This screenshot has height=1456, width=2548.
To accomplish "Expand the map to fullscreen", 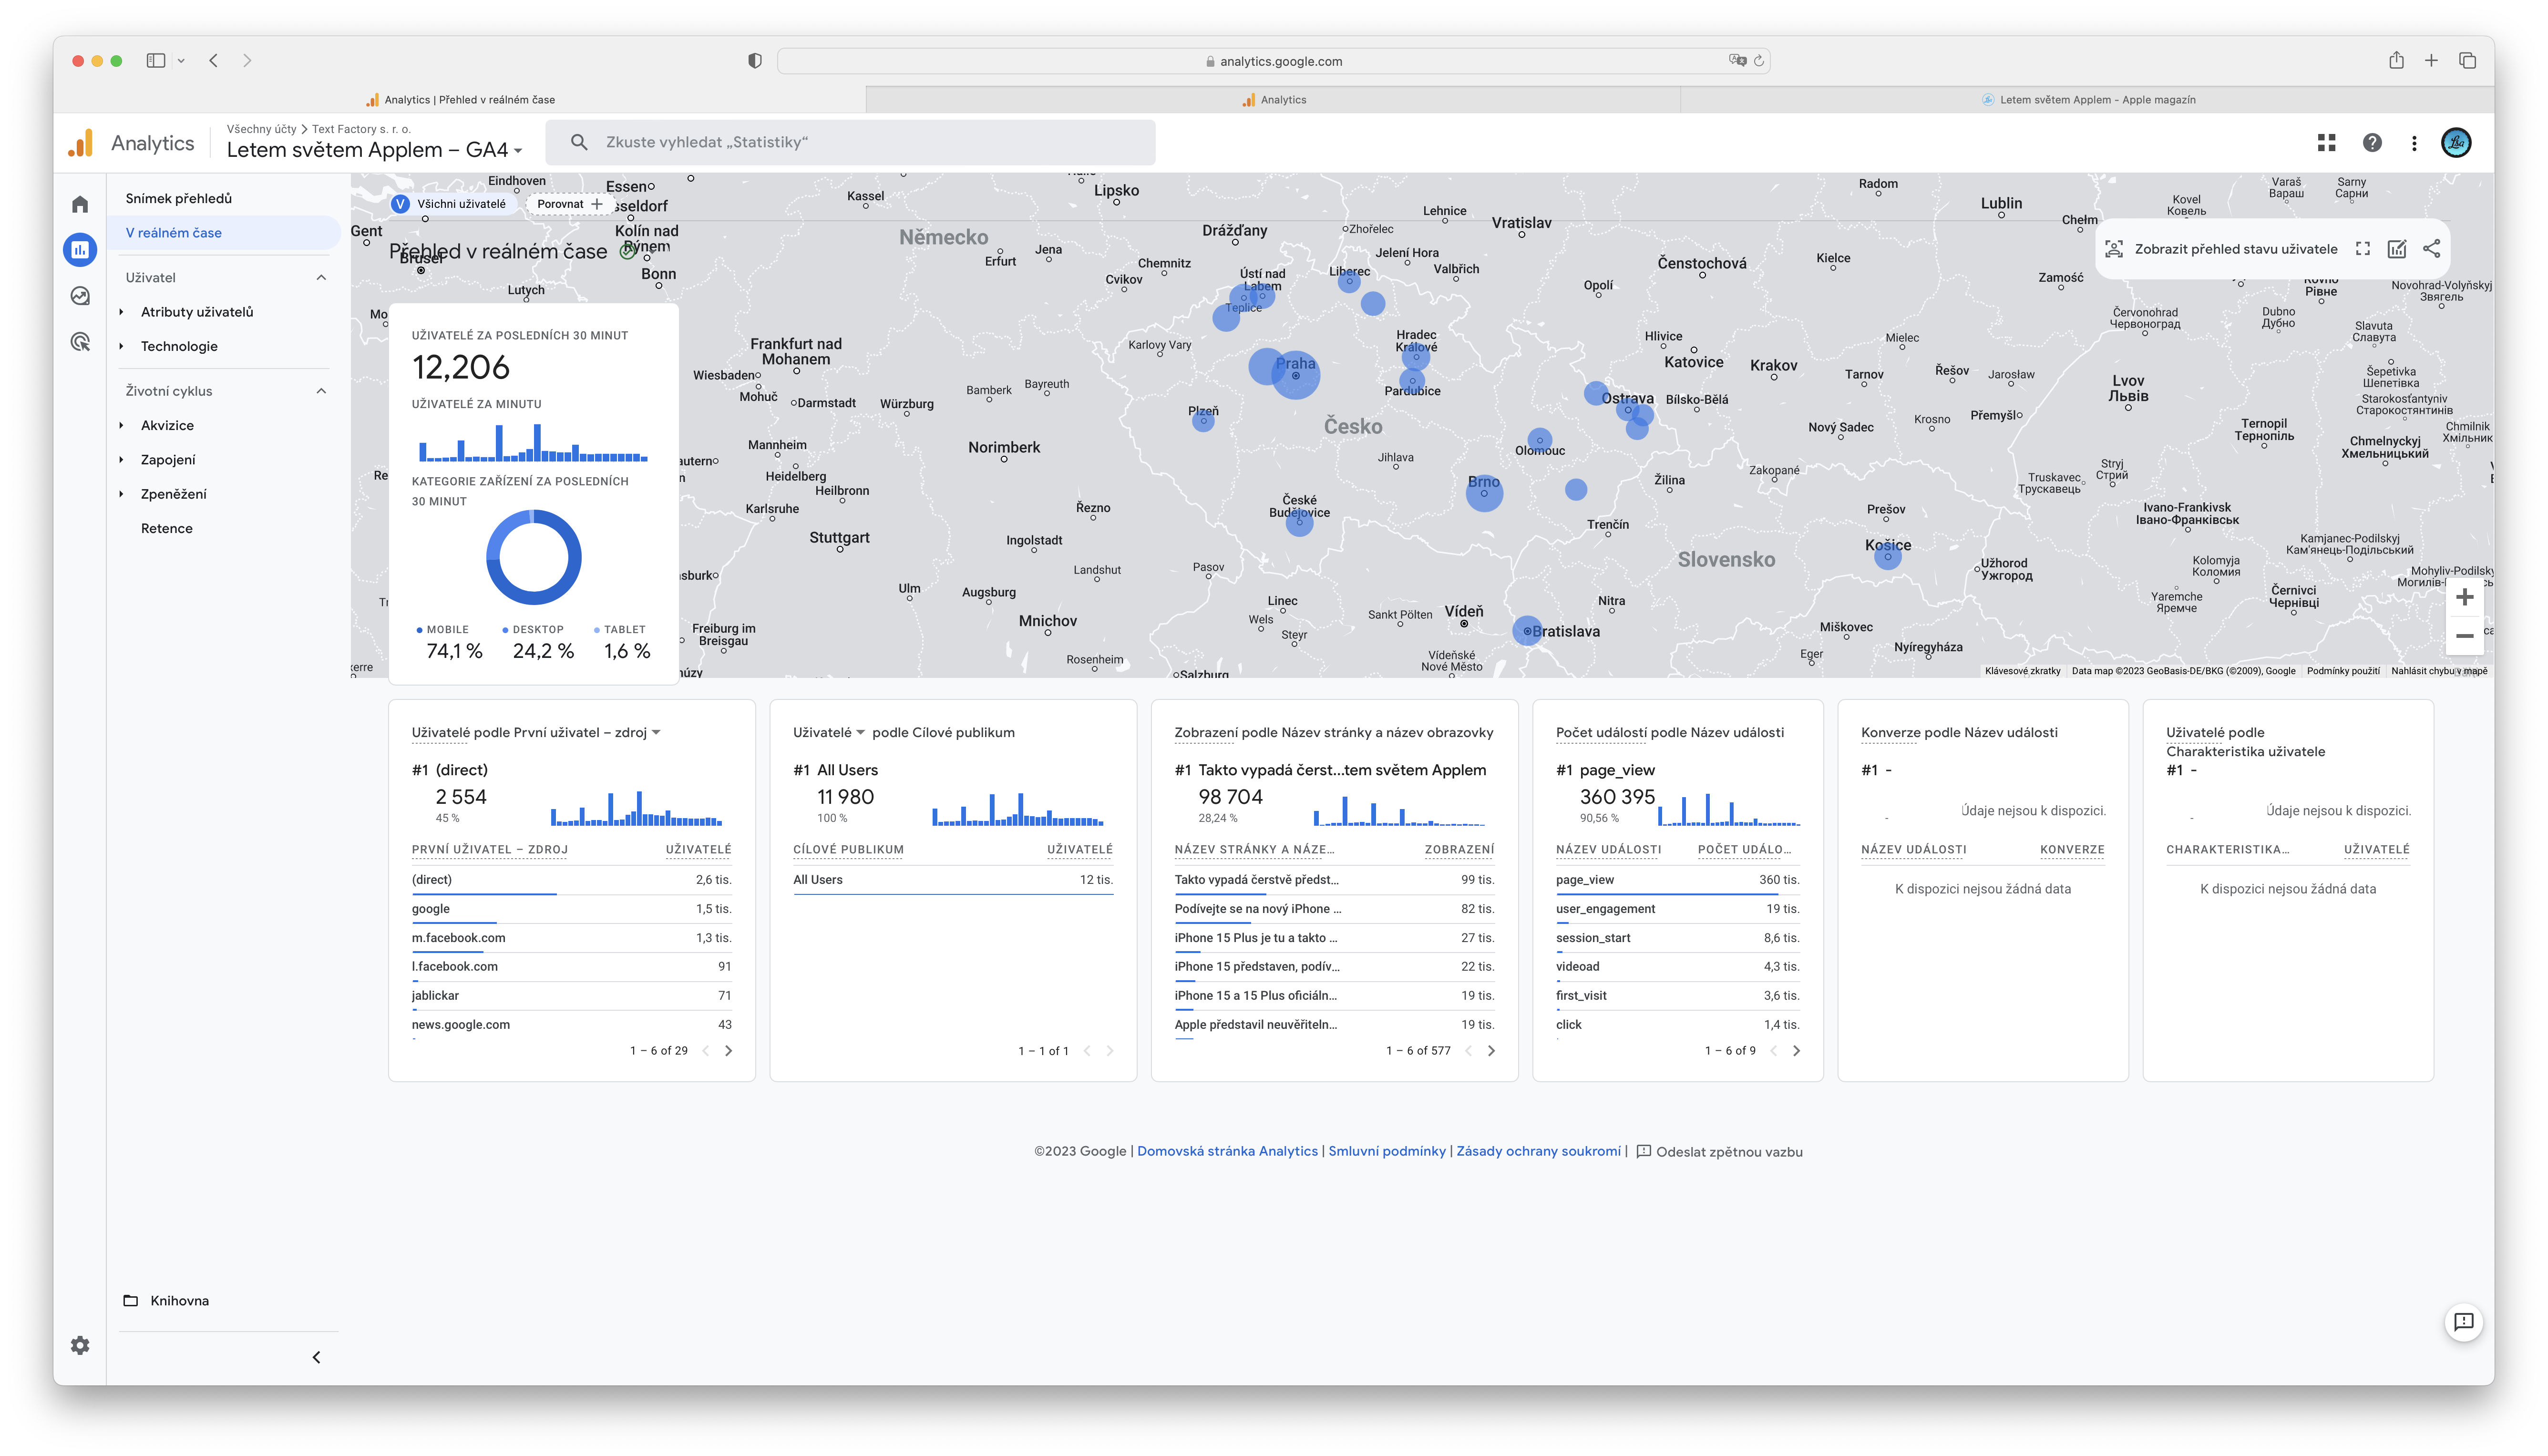I will [x=2363, y=248].
